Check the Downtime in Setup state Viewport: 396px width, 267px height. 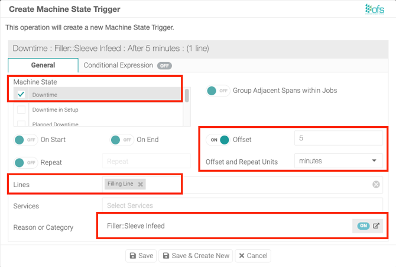[21, 110]
